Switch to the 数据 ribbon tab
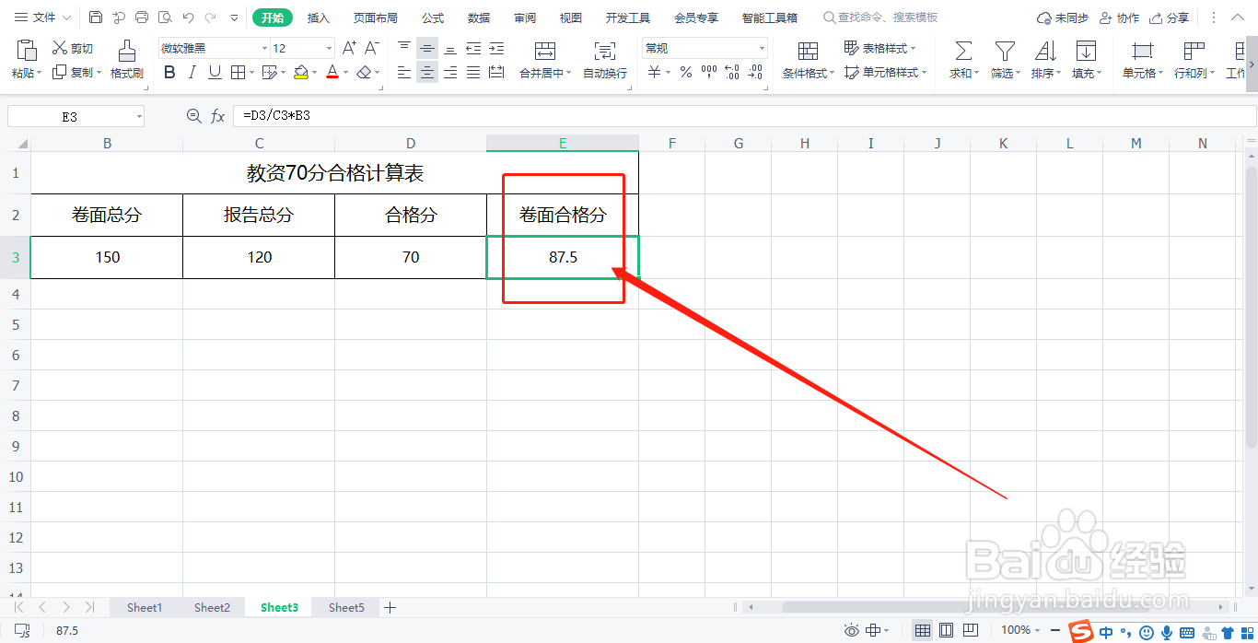 [478, 17]
